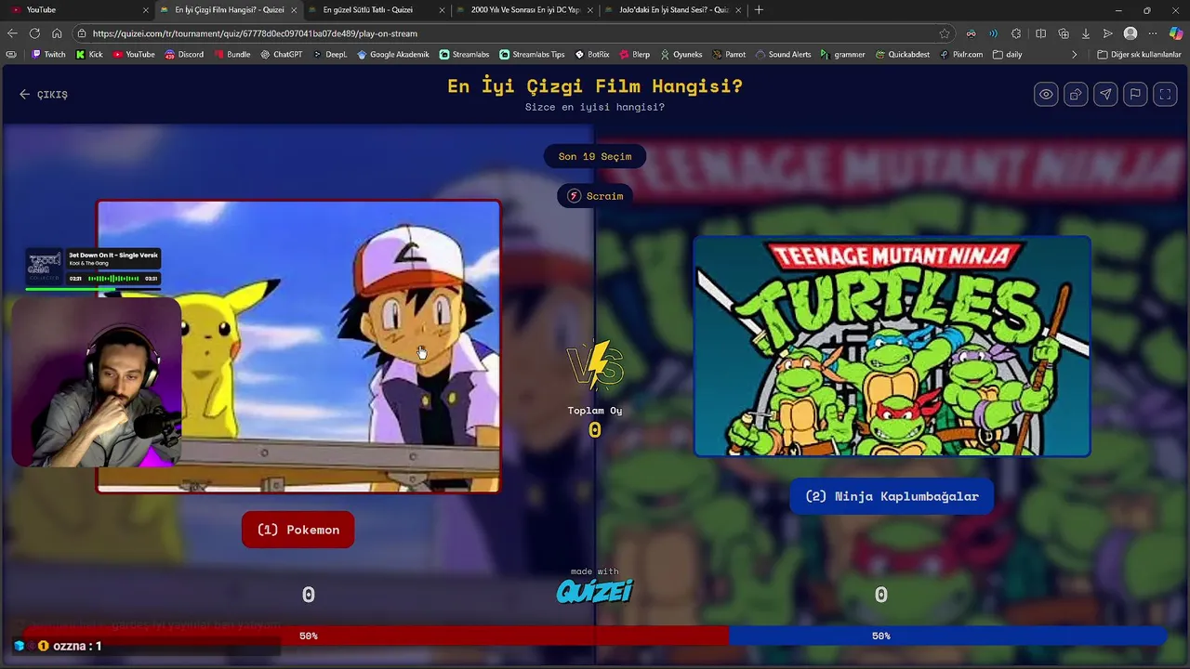Toggle split screen view icon
This screenshot has height=669, width=1190.
coord(1040,33)
